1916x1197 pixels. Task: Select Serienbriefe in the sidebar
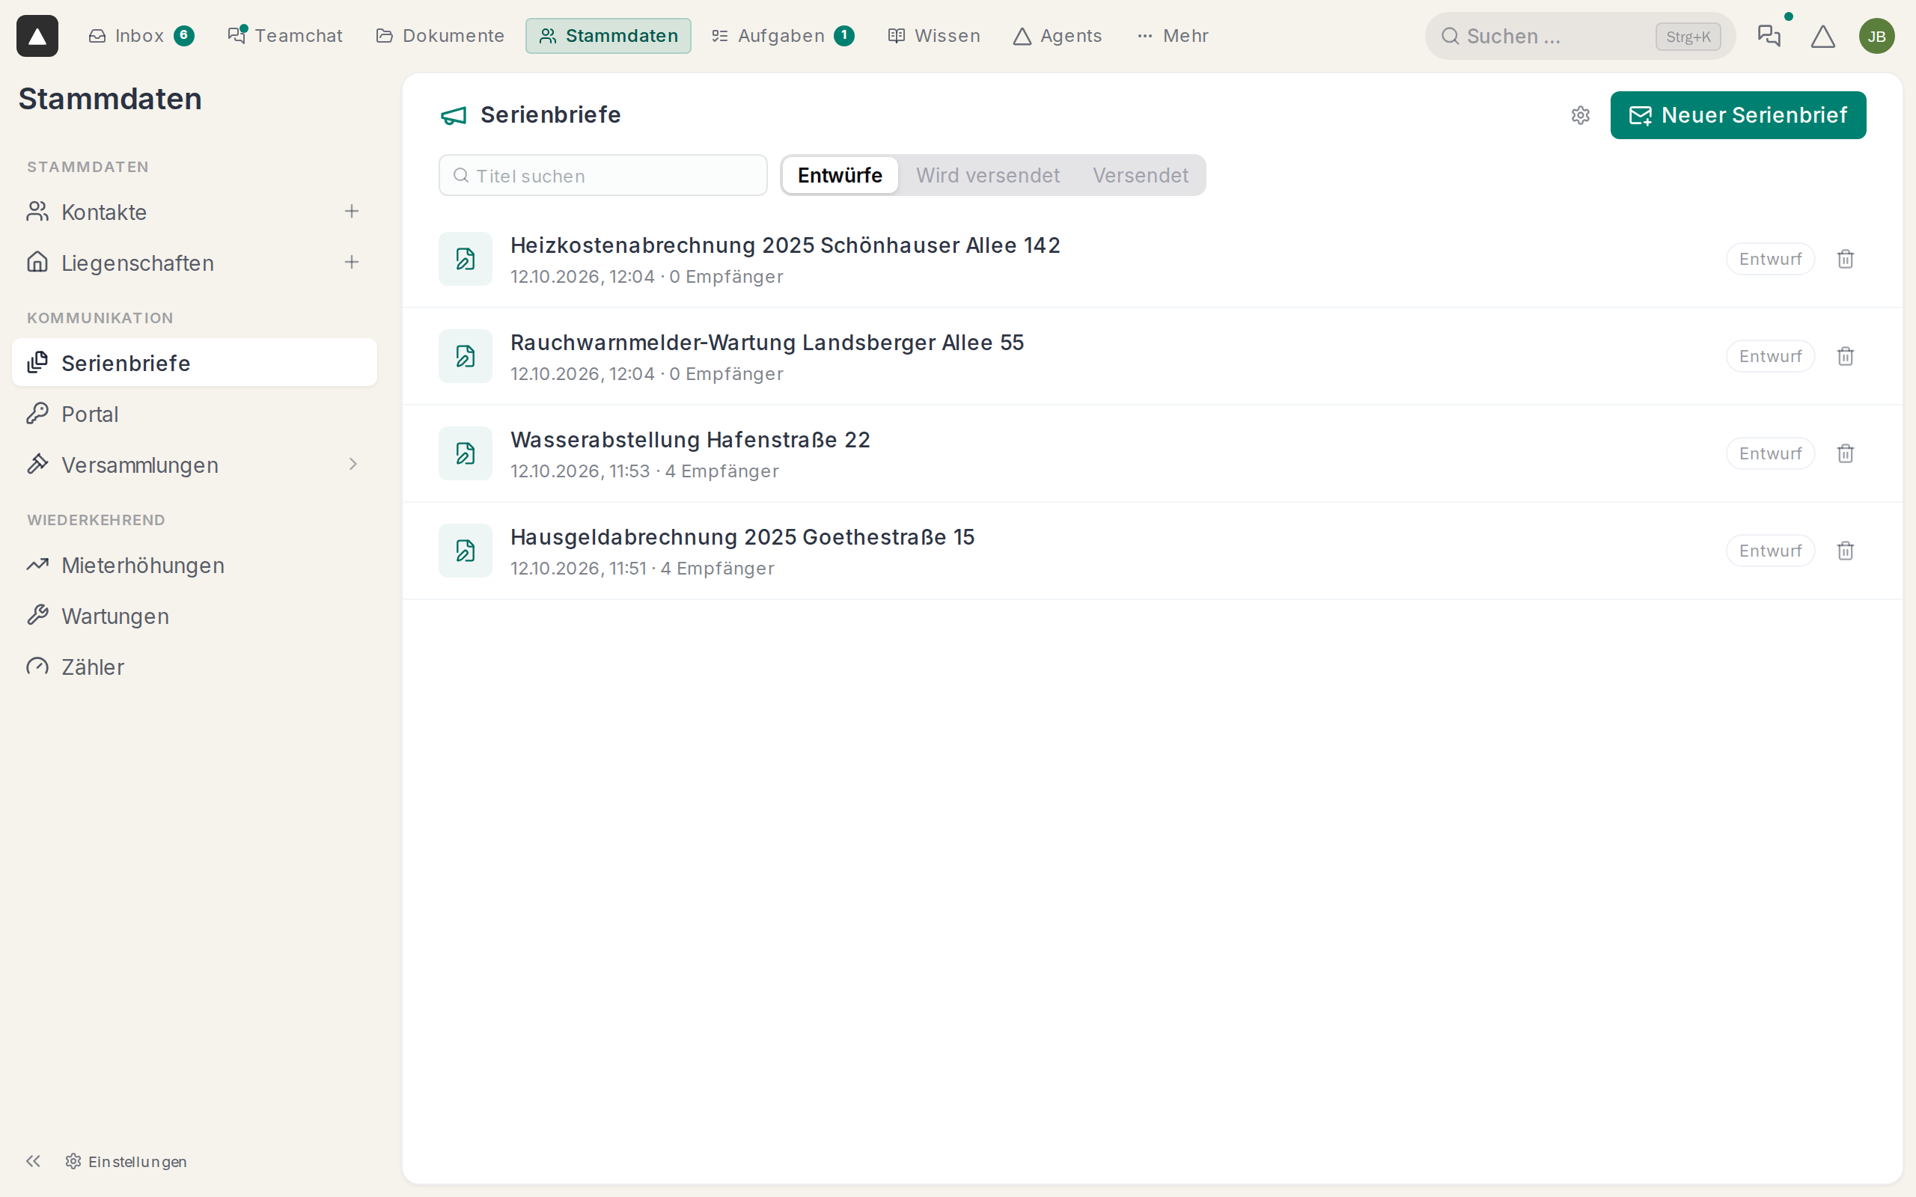tap(194, 363)
